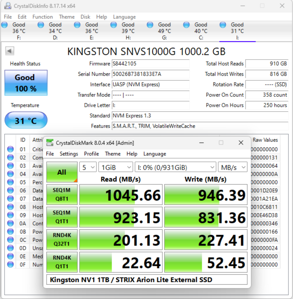Click the Power On Count value field
The height and width of the screenshot is (299, 293).
click(267, 95)
